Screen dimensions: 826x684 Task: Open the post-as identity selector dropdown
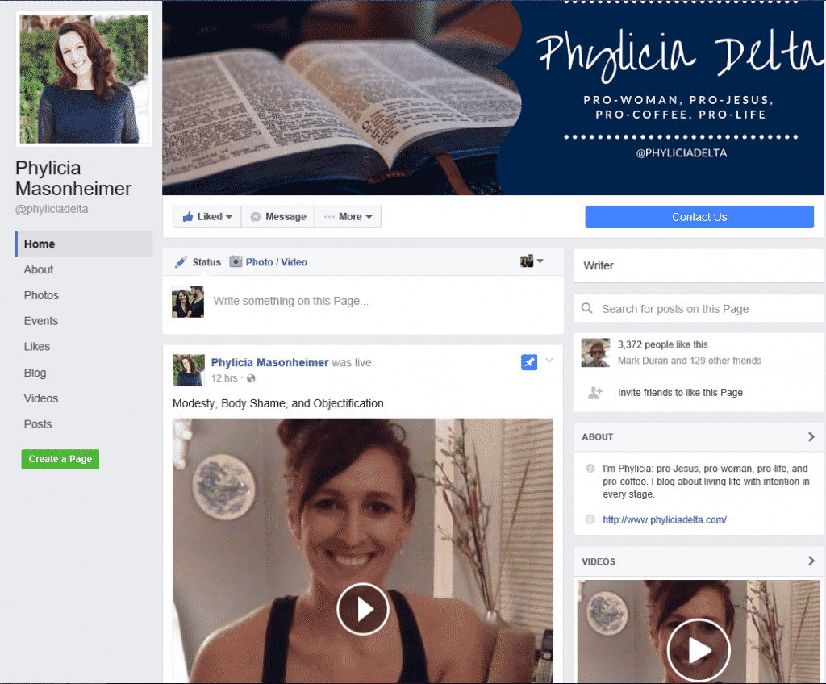(532, 261)
